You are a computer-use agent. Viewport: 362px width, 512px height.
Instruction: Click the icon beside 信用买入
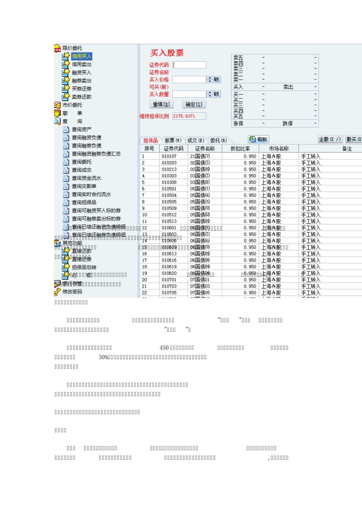pyautogui.click(x=66, y=56)
